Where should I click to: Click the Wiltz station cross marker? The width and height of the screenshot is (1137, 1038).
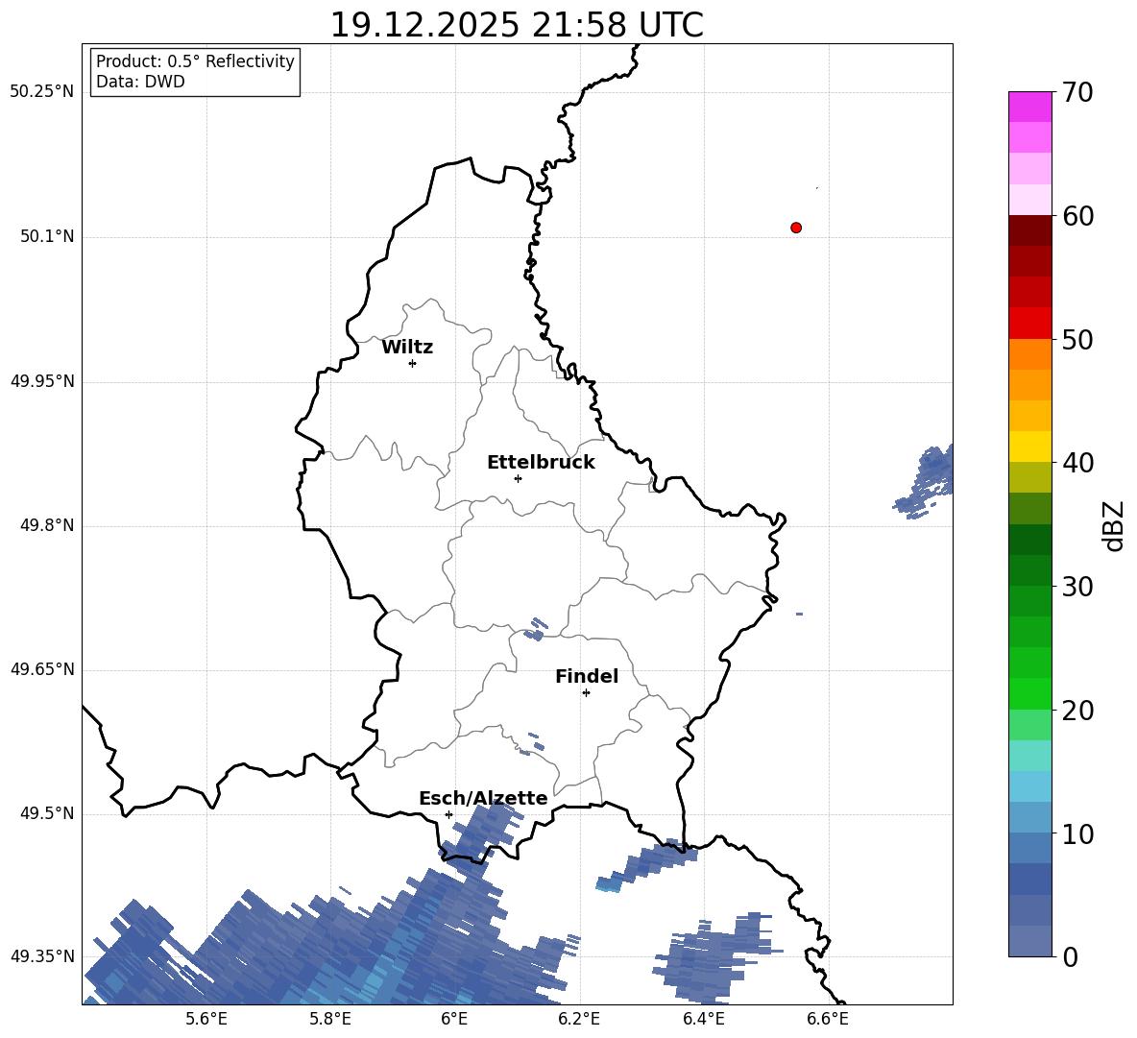(x=413, y=363)
